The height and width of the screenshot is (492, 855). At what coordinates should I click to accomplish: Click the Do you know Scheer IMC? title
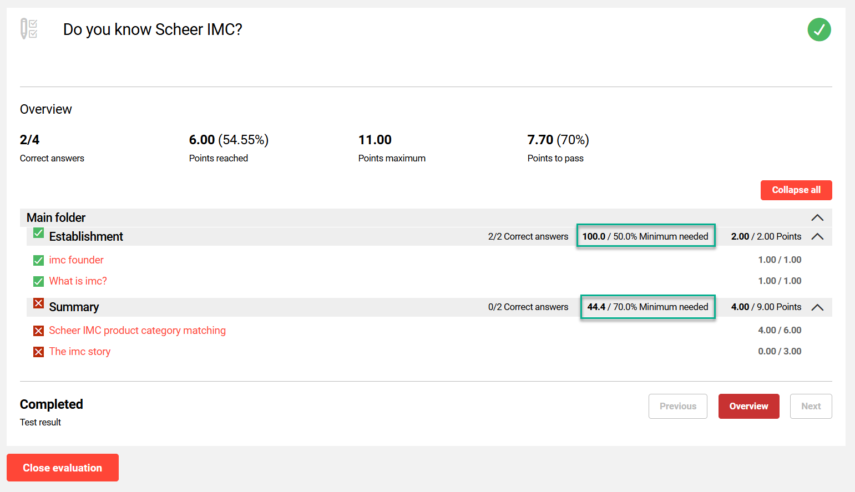(x=153, y=29)
